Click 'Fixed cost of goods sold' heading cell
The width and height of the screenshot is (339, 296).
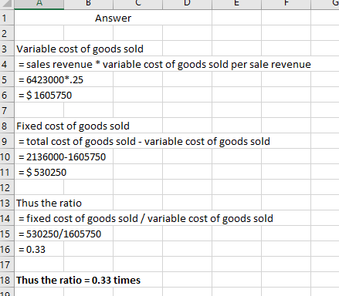coord(73,126)
